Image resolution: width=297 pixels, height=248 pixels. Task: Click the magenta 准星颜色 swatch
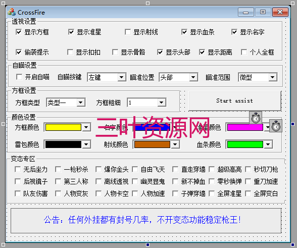pos(245,127)
